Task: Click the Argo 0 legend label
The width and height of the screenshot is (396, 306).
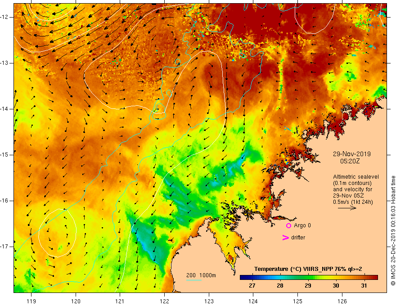Action: tap(302, 225)
